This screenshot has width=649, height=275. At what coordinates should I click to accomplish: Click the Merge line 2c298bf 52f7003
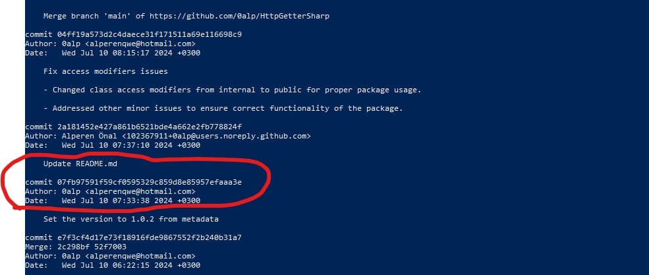[76, 247]
